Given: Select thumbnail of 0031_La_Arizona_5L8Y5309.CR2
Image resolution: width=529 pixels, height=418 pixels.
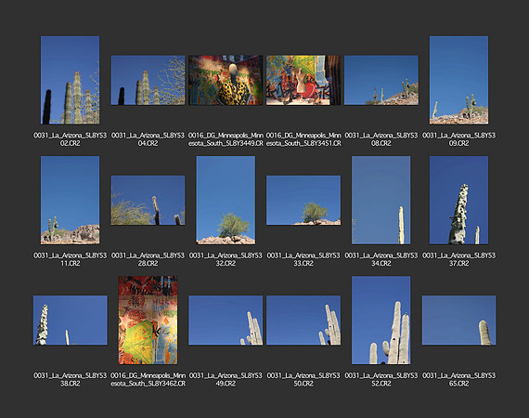Looking at the screenshot, I should click(458, 80).
